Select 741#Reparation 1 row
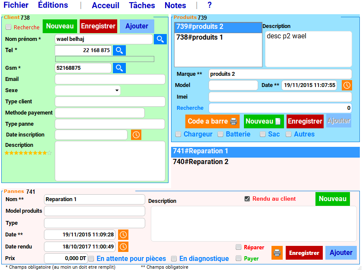Viewport: 362px width, 270px height. pos(265,152)
